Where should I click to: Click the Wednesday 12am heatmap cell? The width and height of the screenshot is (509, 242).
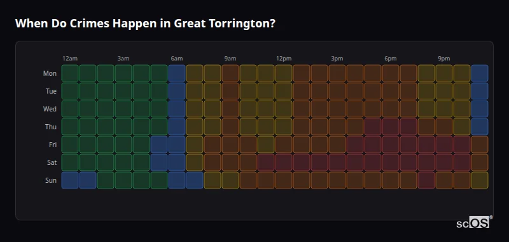[70, 109]
